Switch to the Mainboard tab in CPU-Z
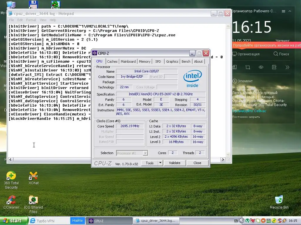 coord(128,62)
